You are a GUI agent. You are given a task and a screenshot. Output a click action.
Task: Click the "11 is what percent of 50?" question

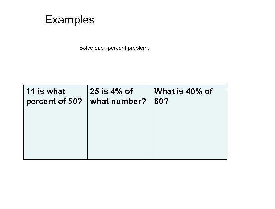point(55,96)
